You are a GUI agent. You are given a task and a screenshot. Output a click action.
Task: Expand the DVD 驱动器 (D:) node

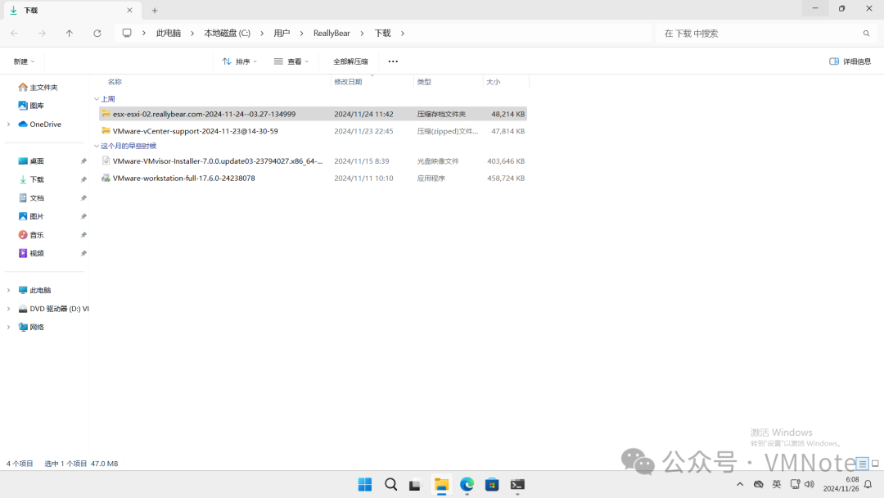(x=8, y=309)
